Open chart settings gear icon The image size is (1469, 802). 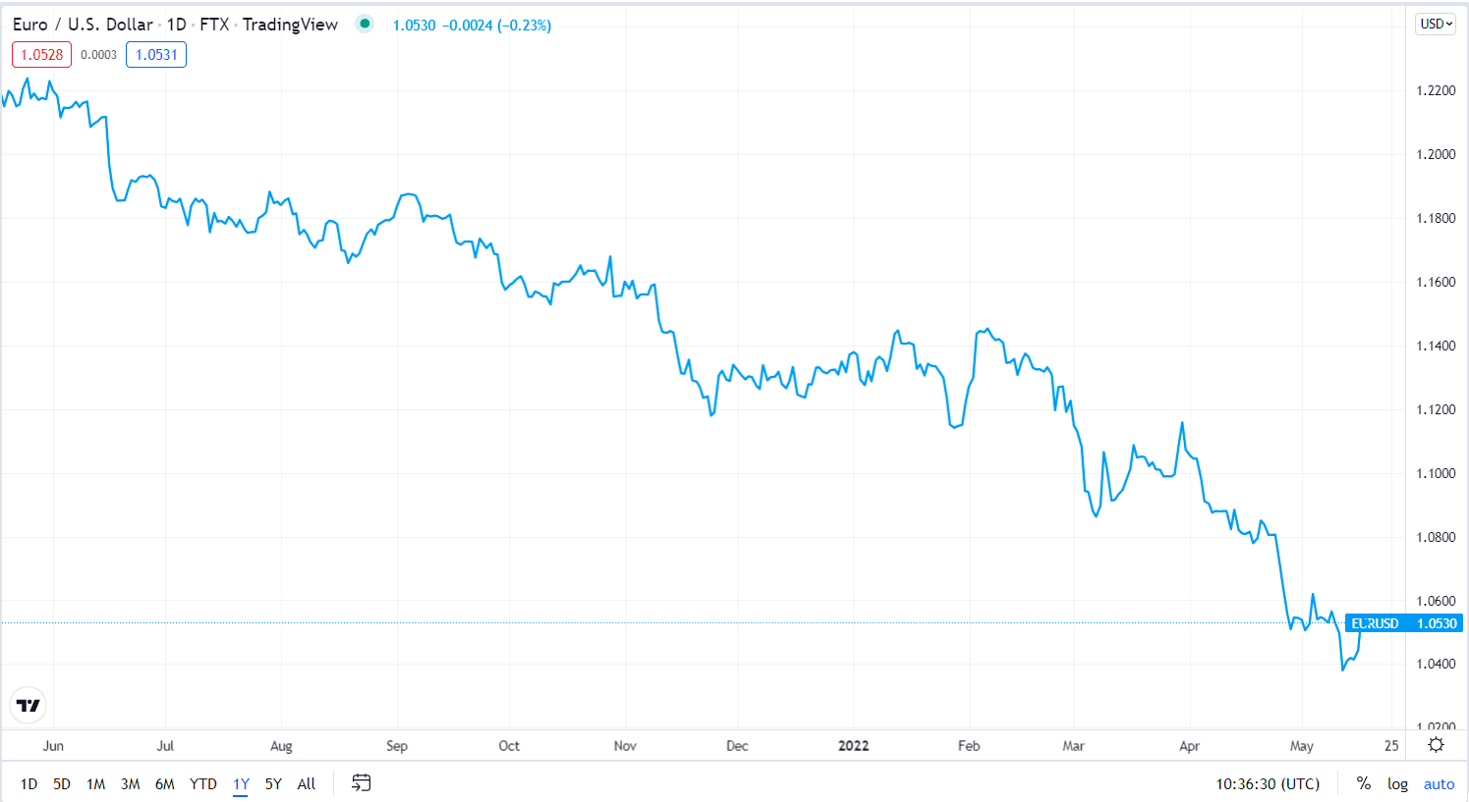coord(1436,745)
